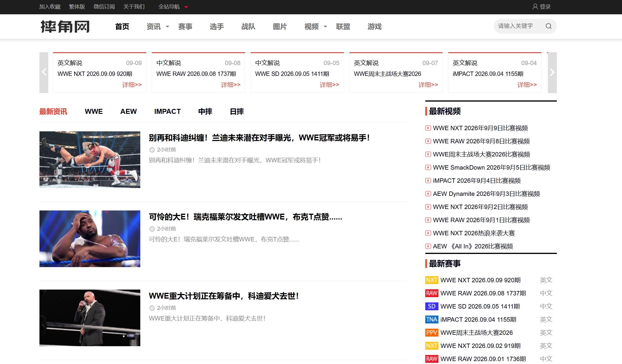
Task: Click the user login icon
Action: (535, 7)
